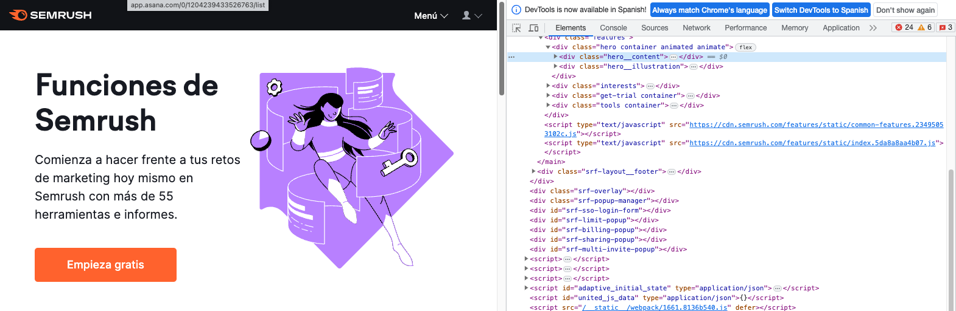Switch to the Elements tab
The image size is (956, 311).
pos(571,28)
